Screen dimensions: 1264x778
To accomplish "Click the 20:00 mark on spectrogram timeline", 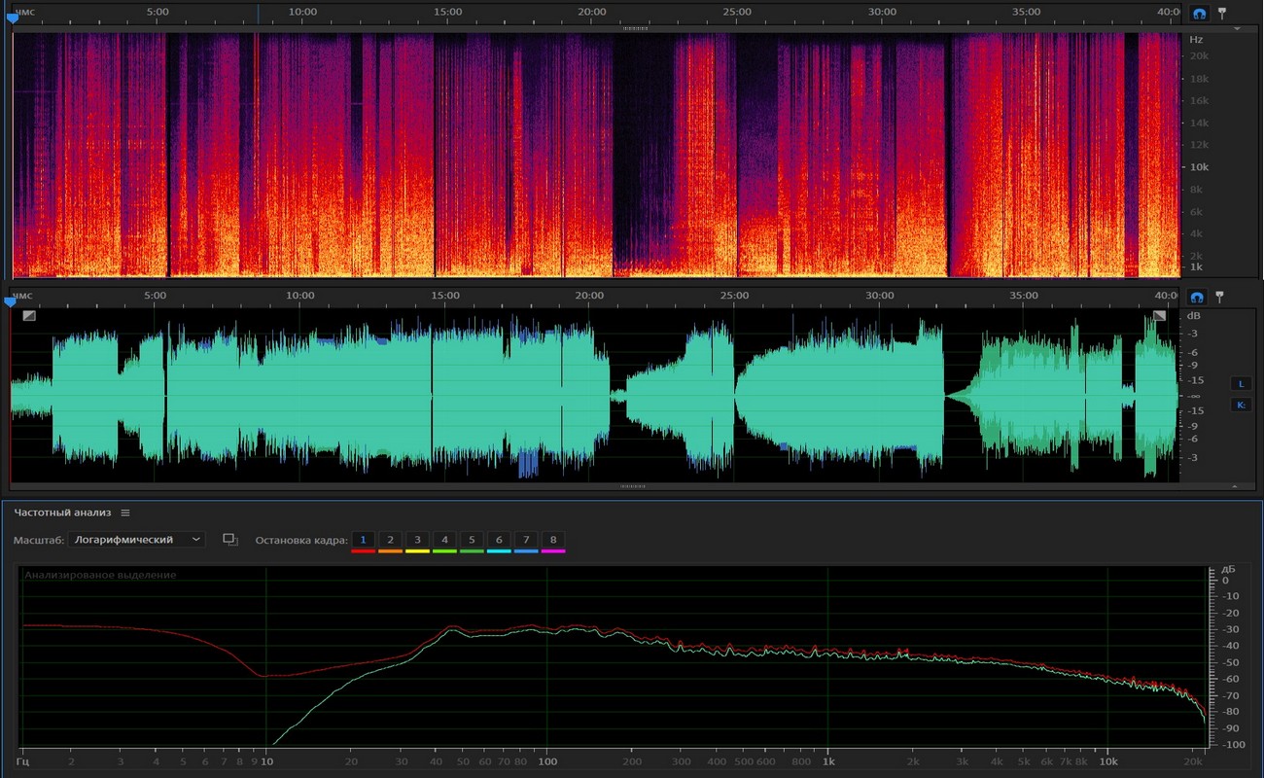I will (591, 12).
